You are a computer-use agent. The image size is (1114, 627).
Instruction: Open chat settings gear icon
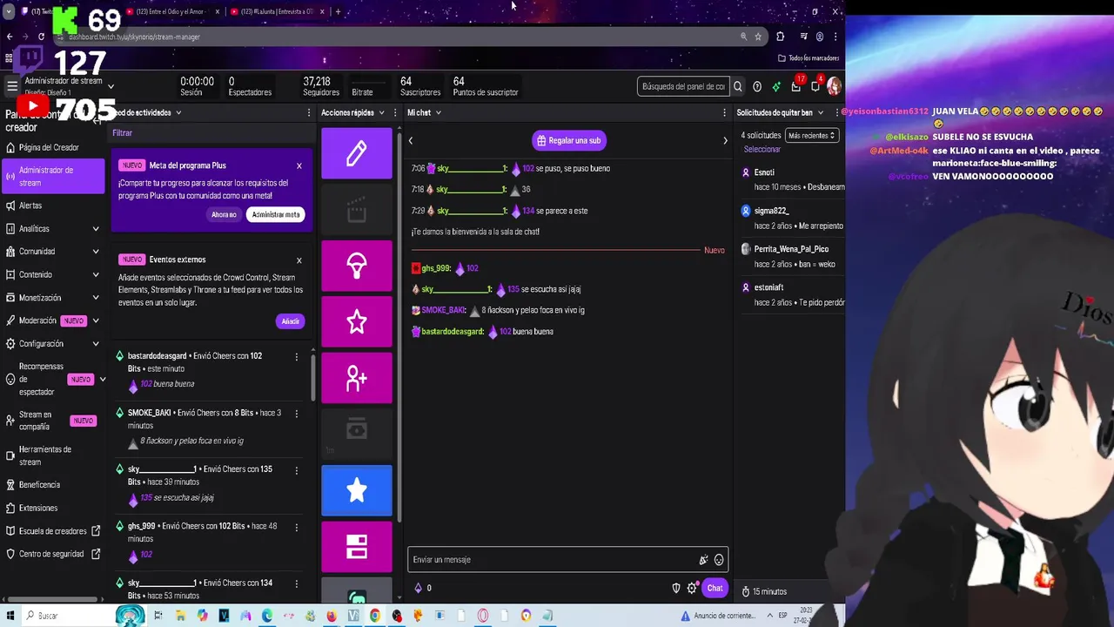[692, 588]
